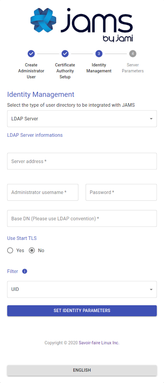Select Yes for Use Start TLS
The height and width of the screenshot is (383, 164).
10,250
